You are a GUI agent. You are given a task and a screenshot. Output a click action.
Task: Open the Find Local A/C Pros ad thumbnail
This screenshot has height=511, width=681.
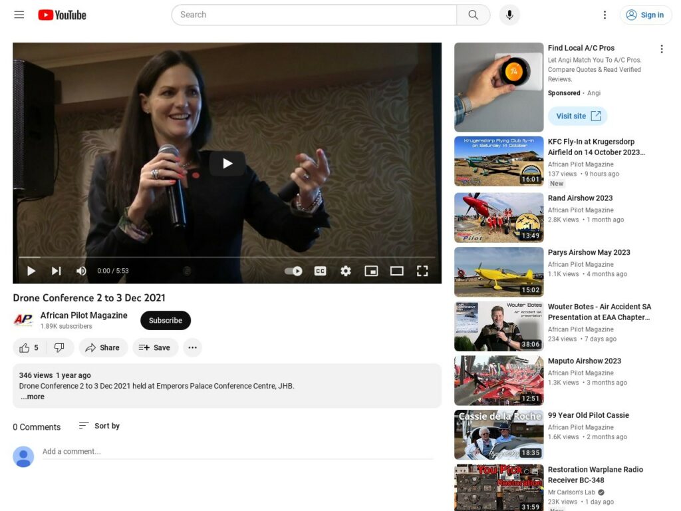499,87
